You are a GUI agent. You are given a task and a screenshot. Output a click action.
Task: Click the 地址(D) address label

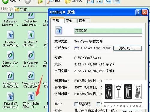pos(7,9)
